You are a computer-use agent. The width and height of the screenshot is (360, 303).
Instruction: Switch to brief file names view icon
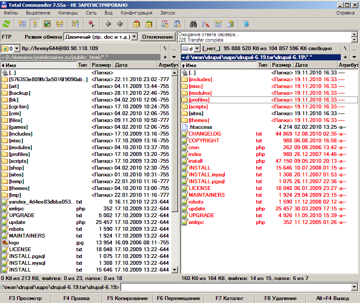point(23,24)
